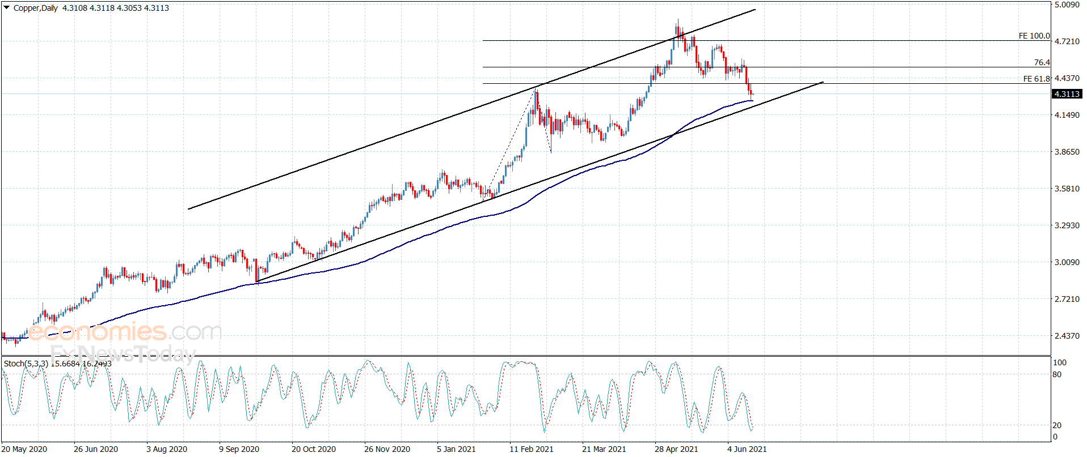The width and height of the screenshot is (1087, 457).
Task: Click the 21 Mar 2021 date label
Action: tap(604, 449)
